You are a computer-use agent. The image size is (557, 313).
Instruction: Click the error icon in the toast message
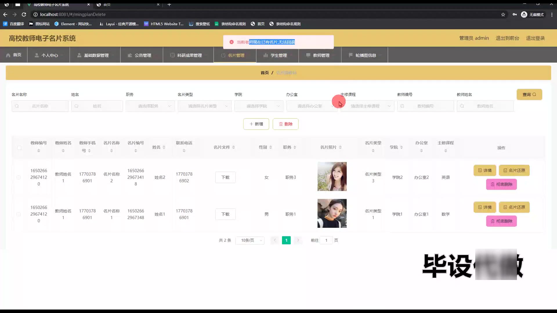point(232,42)
